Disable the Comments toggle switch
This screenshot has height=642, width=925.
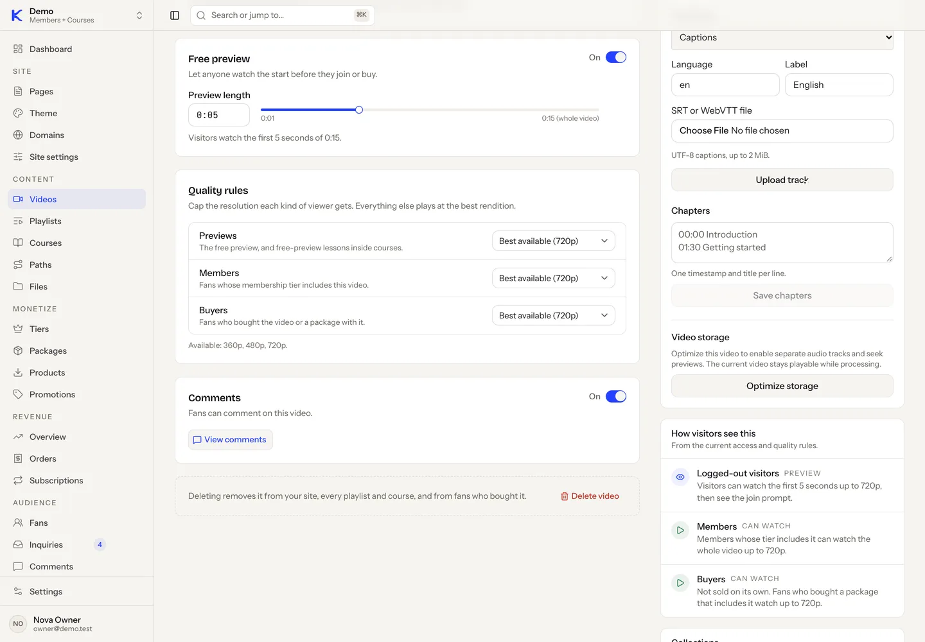[x=616, y=396]
